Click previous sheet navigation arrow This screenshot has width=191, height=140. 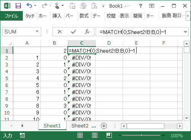pyautogui.click(x=11, y=126)
